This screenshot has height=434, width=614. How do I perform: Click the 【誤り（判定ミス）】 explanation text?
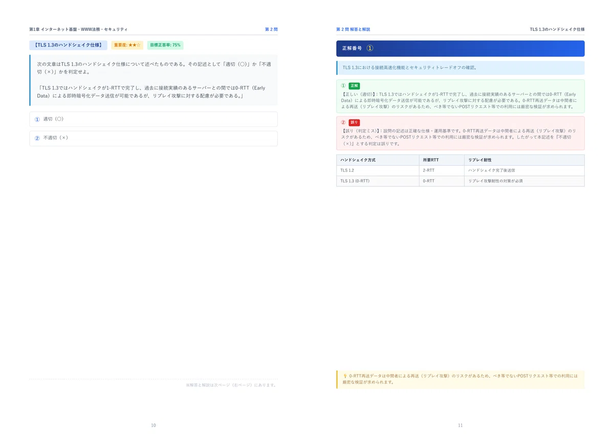click(459, 138)
